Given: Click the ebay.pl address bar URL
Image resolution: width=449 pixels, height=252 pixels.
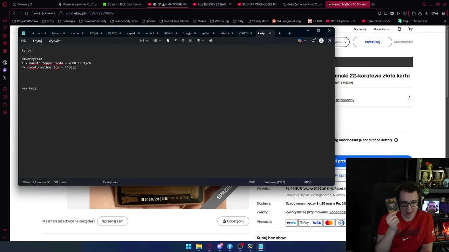Looking at the screenshot, I should 89,13.
